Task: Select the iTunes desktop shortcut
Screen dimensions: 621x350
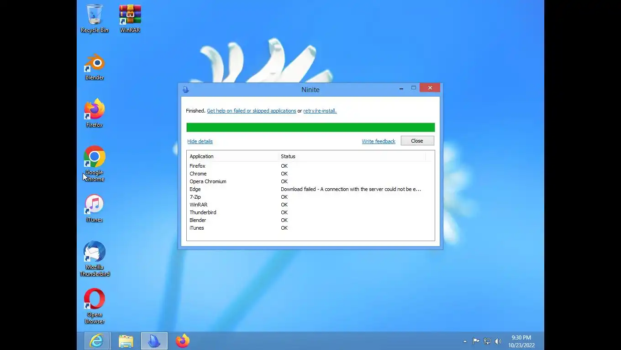Action: 95,209
